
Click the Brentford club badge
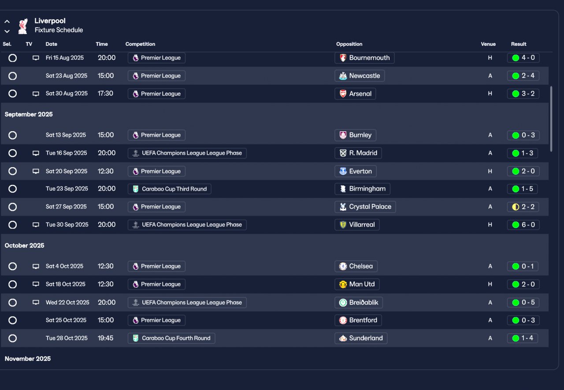(x=343, y=320)
